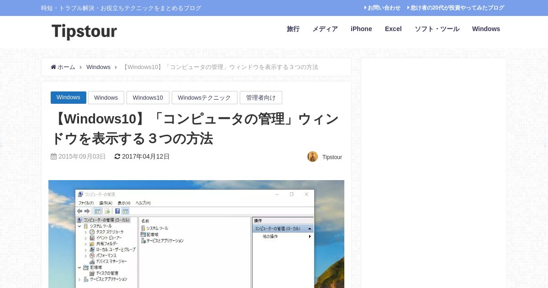Click the 共有フォルダー icon in the tree

pyautogui.click(x=92, y=244)
